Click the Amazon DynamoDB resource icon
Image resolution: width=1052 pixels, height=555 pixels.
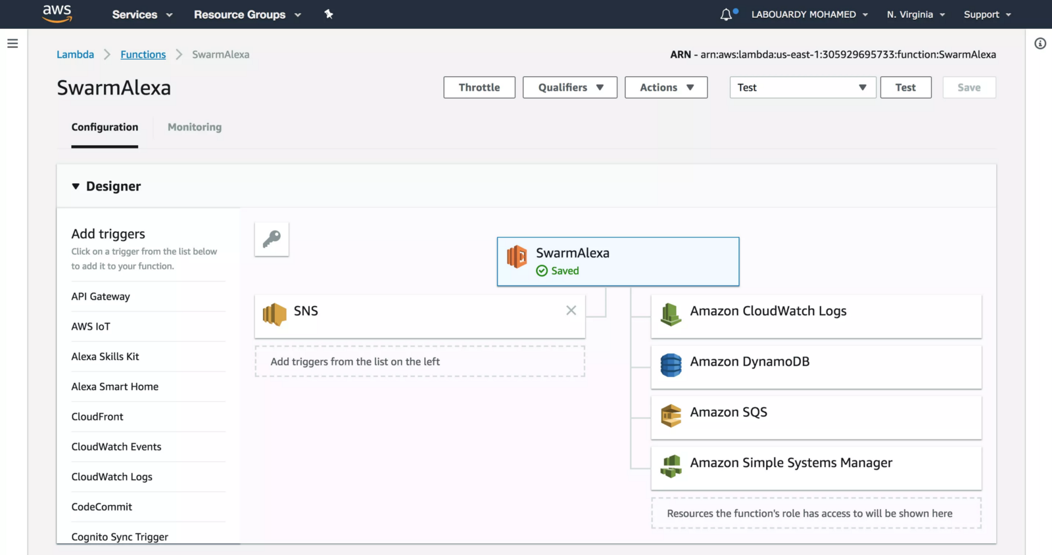(x=671, y=365)
